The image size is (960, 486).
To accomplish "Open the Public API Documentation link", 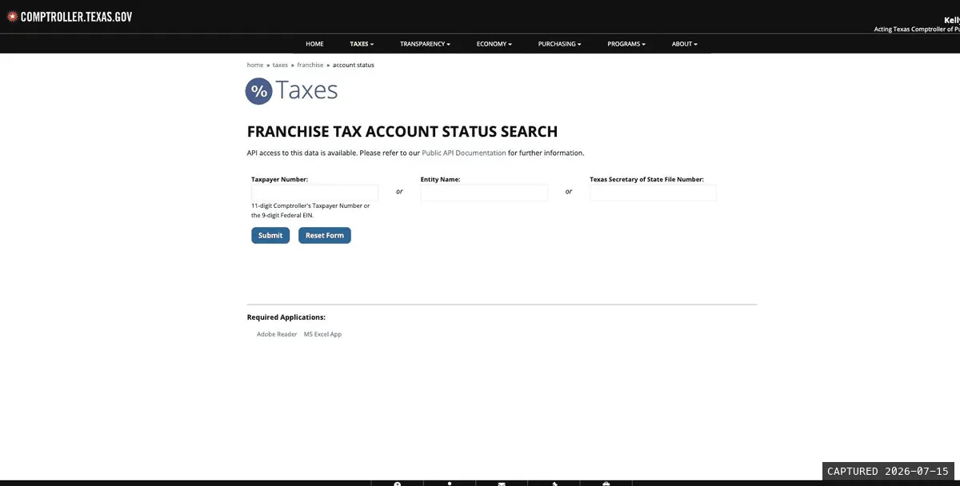I will coord(464,153).
